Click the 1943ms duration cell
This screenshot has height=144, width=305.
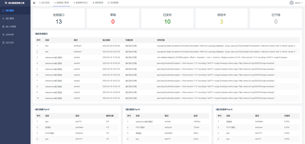tap(197, 122)
